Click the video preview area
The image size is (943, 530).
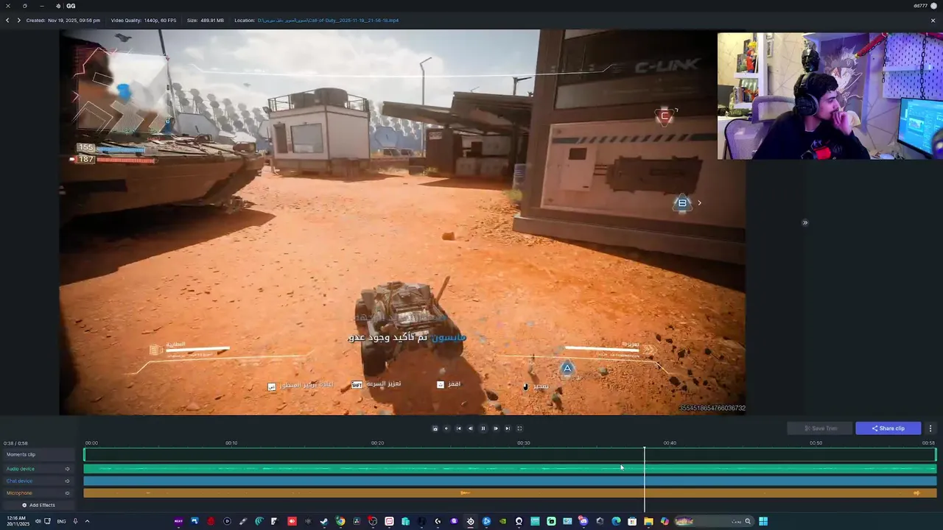tap(402, 222)
